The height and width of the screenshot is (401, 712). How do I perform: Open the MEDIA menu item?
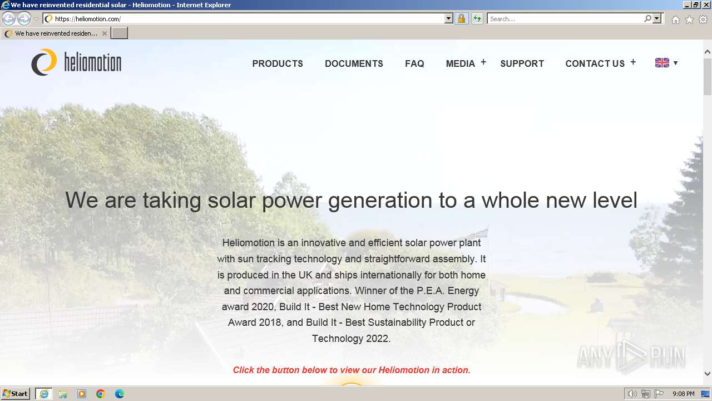point(461,63)
